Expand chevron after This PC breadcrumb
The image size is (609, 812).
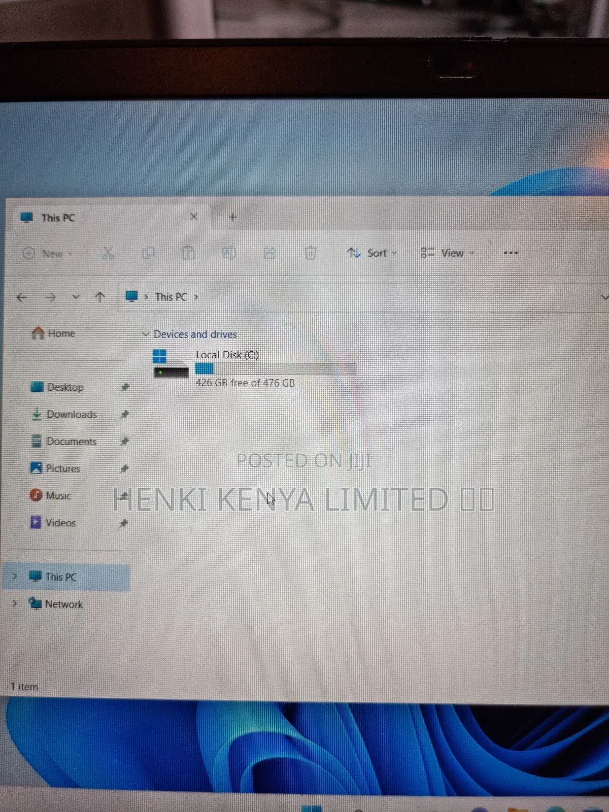click(x=196, y=297)
